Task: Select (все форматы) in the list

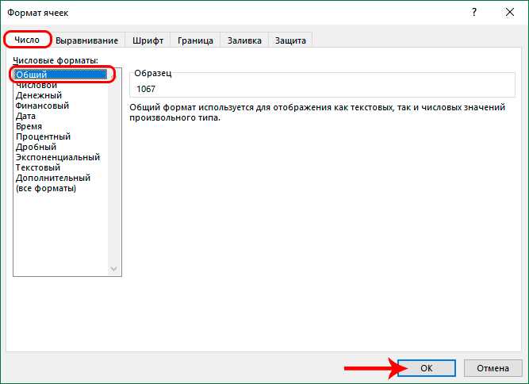Action: pos(61,188)
